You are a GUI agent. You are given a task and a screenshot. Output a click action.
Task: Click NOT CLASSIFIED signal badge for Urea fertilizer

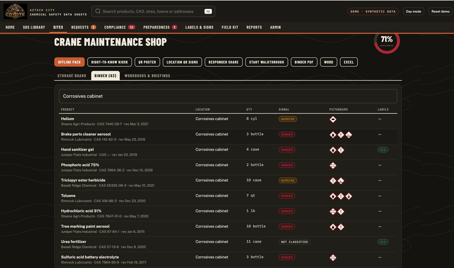pos(294,242)
